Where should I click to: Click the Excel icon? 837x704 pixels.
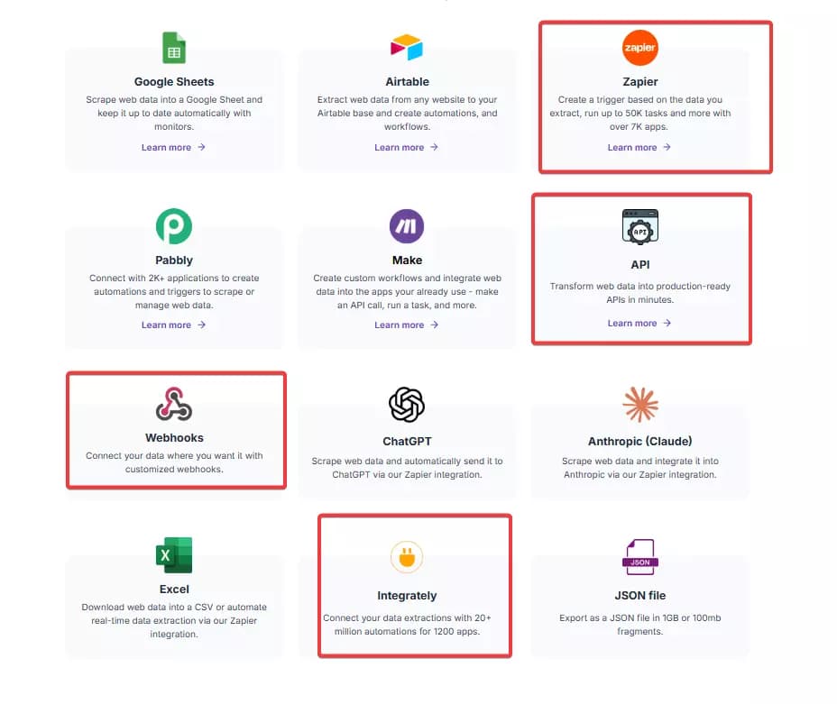pyautogui.click(x=174, y=555)
